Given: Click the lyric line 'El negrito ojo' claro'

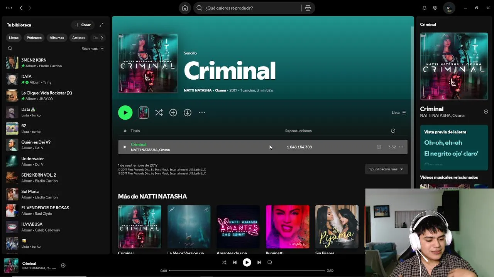Looking at the screenshot, I should pyautogui.click(x=451, y=154).
